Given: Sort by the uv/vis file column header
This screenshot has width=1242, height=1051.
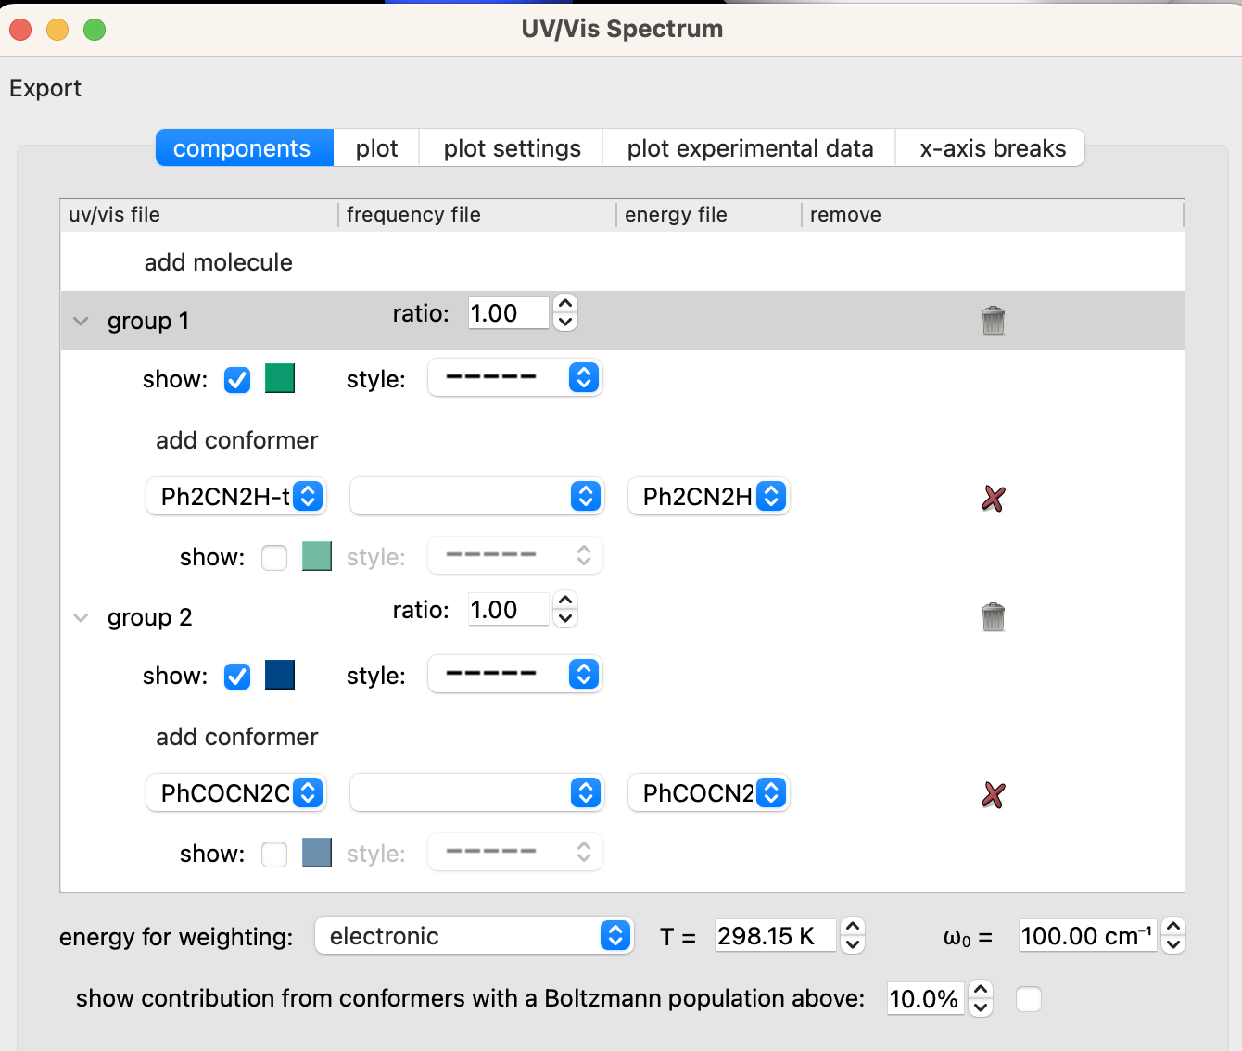Looking at the screenshot, I should tap(199, 215).
